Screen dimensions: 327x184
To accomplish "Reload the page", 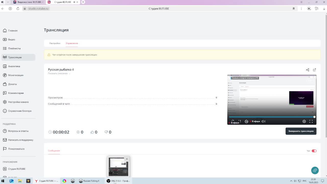I will (18, 9).
